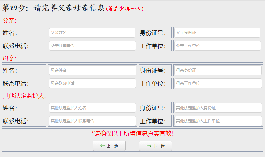
Task: Focus the 母亲姓名 input field
Action: [x=92, y=70]
